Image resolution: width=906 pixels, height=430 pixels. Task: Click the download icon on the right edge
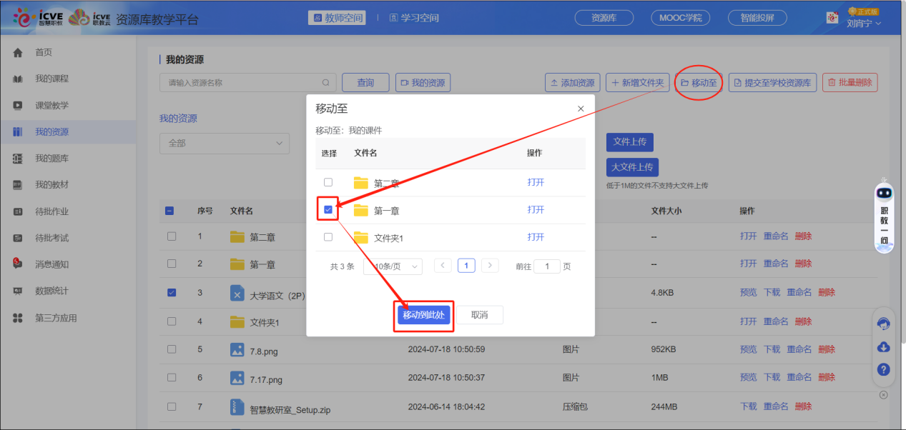(x=883, y=347)
